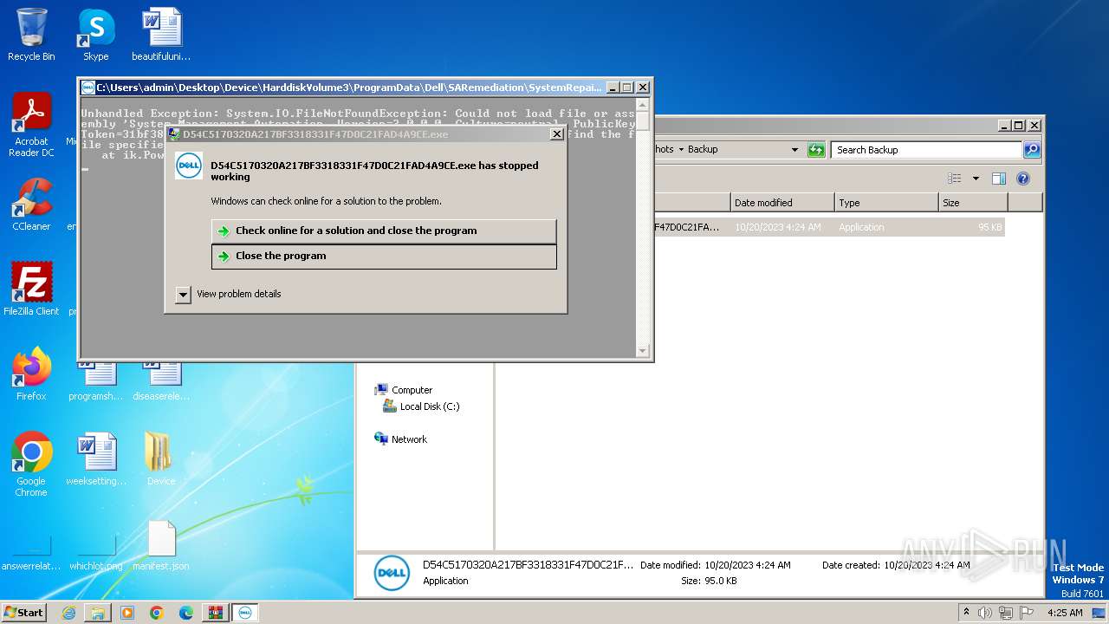Viewport: 1109px width, 624px height.
Task: Click the green refresh button in Explorer
Action: point(816,150)
